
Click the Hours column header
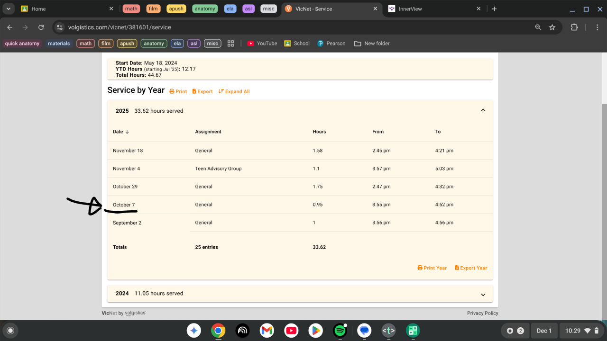(x=319, y=132)
